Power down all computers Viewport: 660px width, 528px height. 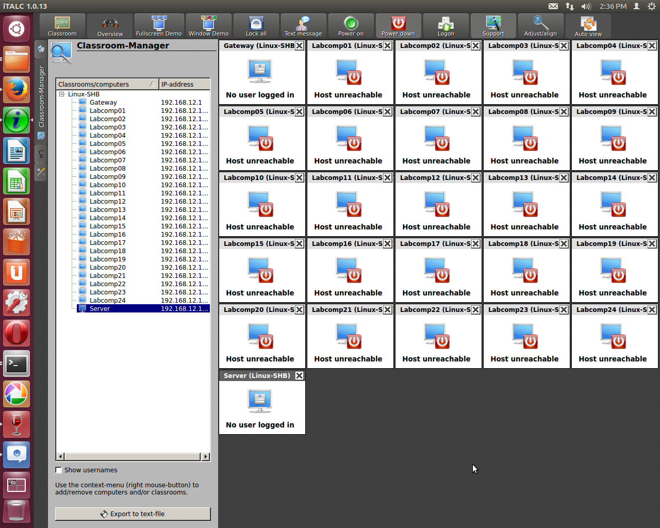(398, 26)
